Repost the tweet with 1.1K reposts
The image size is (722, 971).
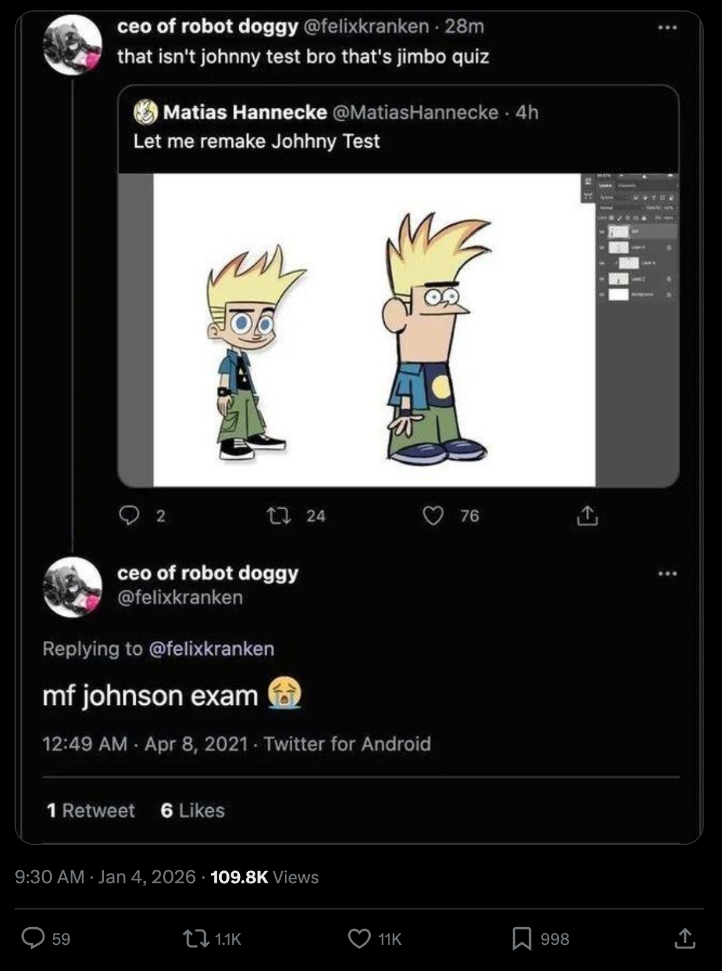195,938
